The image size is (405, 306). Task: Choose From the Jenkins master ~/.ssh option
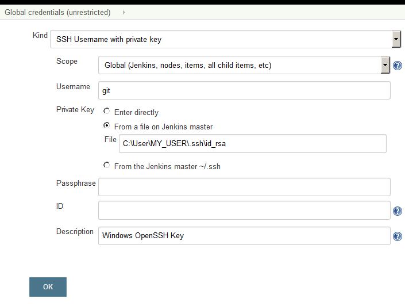106,165
